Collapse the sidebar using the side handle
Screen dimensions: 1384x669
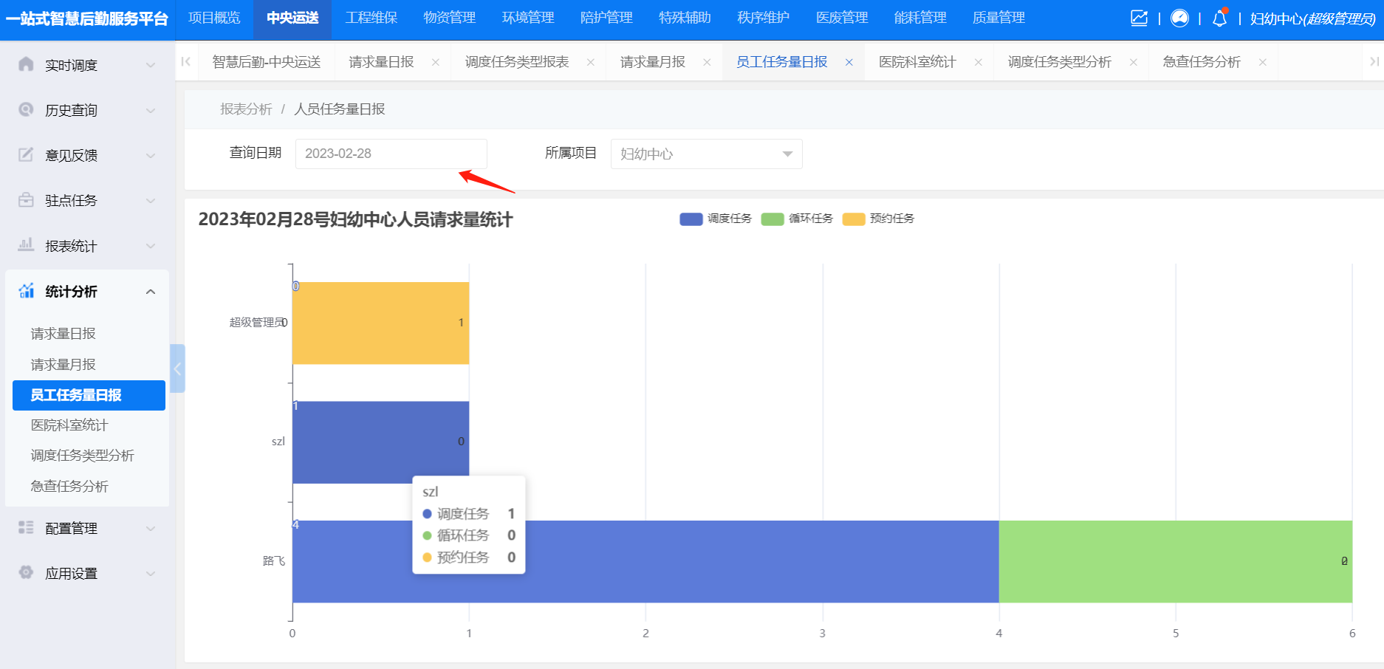click(x=177, y=368)
